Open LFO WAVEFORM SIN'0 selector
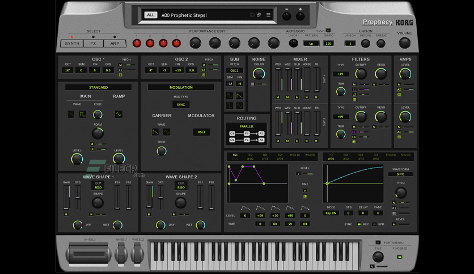474x274 pixels. [400, 174]
